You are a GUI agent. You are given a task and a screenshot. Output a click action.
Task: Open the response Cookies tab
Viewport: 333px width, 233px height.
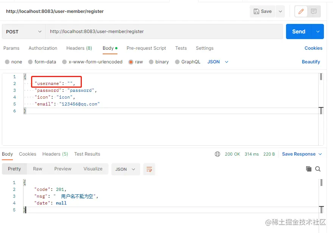tap(28, 154)
